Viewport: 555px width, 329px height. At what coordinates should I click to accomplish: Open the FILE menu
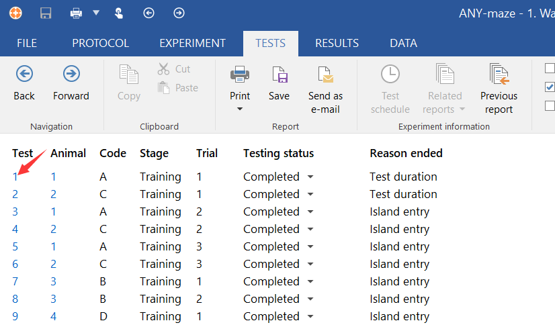tap(27, 43)
